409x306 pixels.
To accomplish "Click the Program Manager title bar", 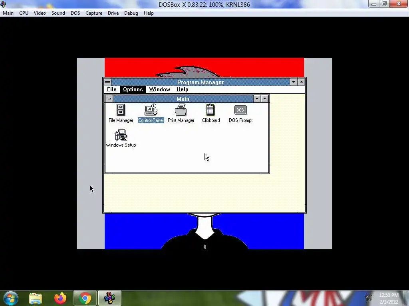I will (201, 82).
